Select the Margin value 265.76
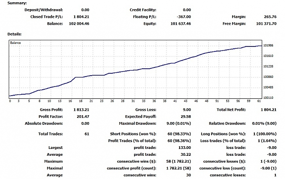 point(270,17)
